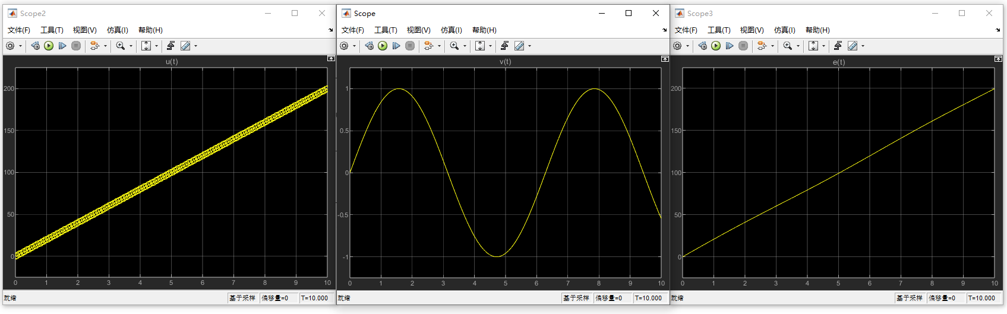Run the simulation from Scope3 window
This screenshot has width=1007, height=314.
(716, 46)
